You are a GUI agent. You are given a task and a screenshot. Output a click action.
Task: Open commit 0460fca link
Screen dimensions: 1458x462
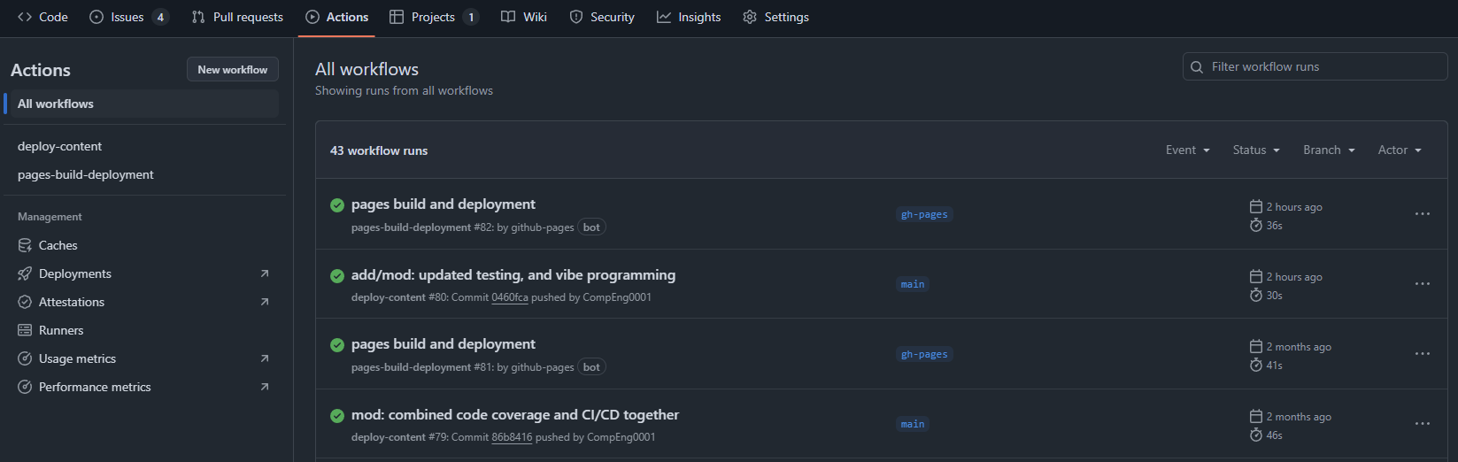click(x=509, y=297)
